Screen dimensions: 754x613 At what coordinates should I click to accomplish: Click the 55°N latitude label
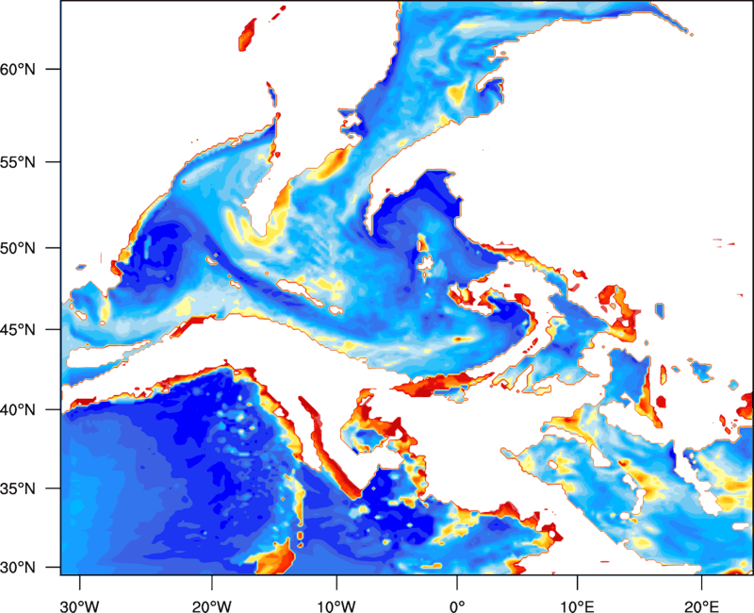(18, 162)
